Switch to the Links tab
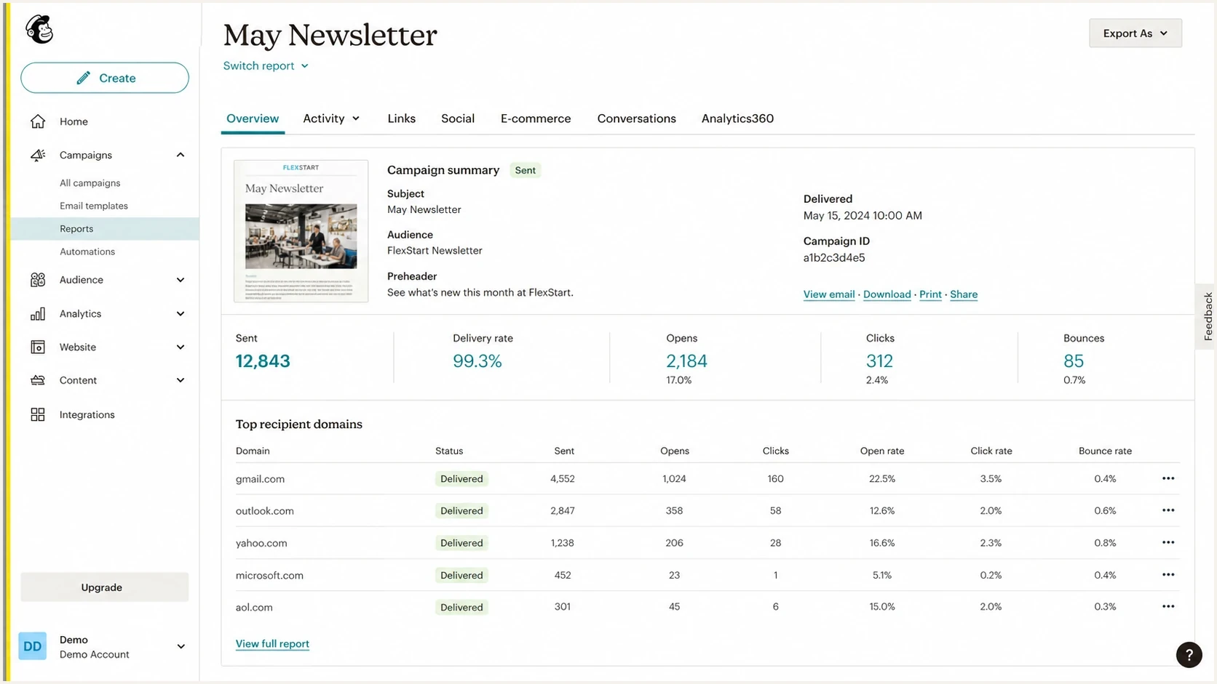 click(x=401, y=118)
